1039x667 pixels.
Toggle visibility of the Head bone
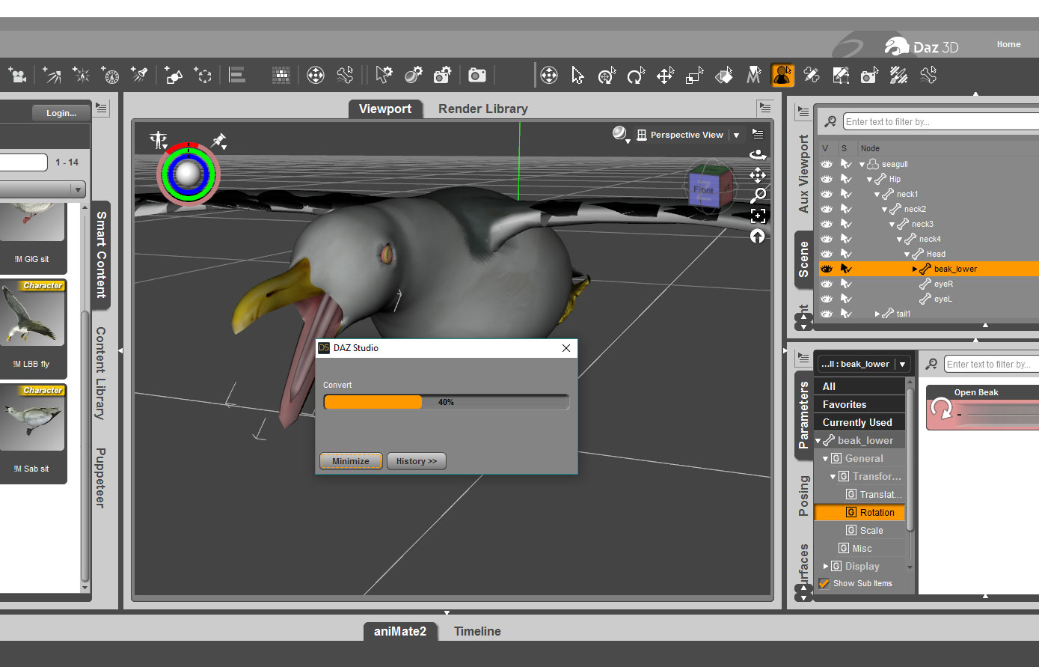[827, 254]
